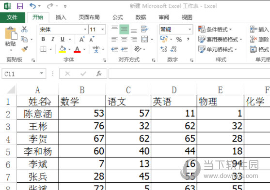Open alignment group dialog launcher
This screenshot has height=190, width=270.
(x=154, y=60)
